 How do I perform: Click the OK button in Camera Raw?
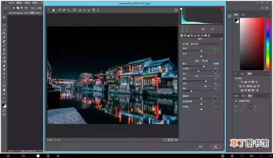pyautogui.click(x=215, y=146)
